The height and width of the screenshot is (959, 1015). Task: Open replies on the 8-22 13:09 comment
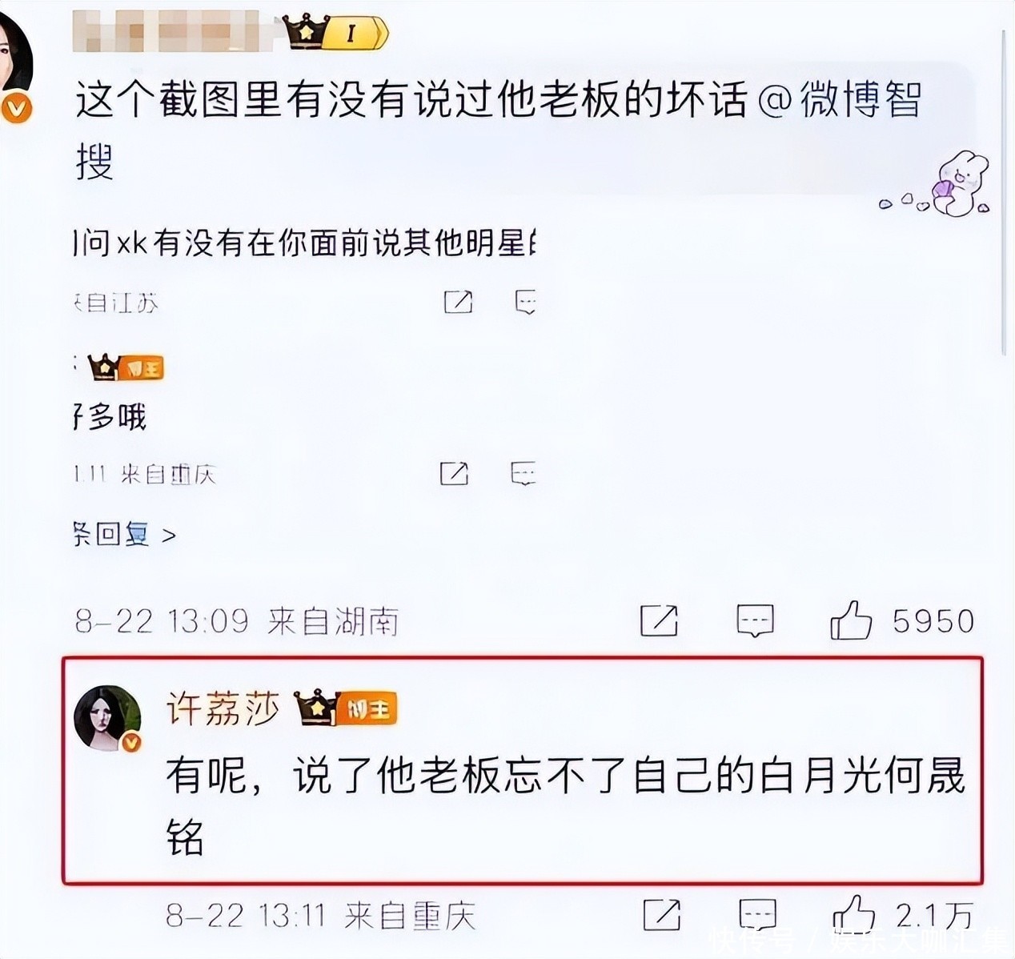[x=755, y=620]
